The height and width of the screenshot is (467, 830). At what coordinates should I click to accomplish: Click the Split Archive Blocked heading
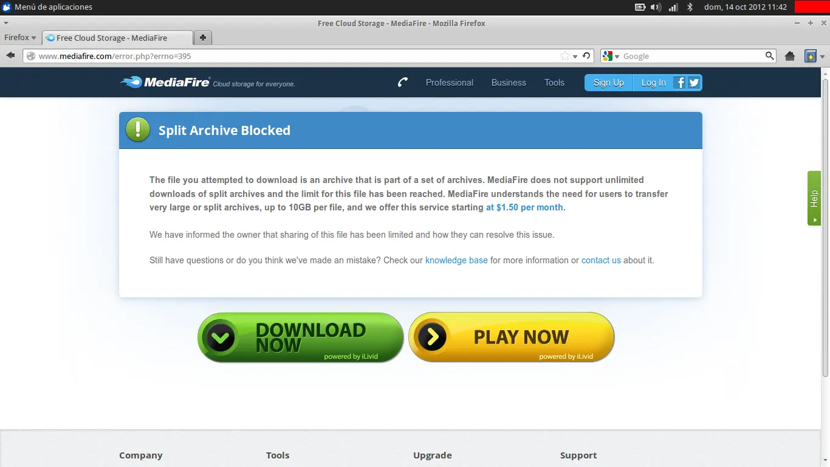coord(224,130)
